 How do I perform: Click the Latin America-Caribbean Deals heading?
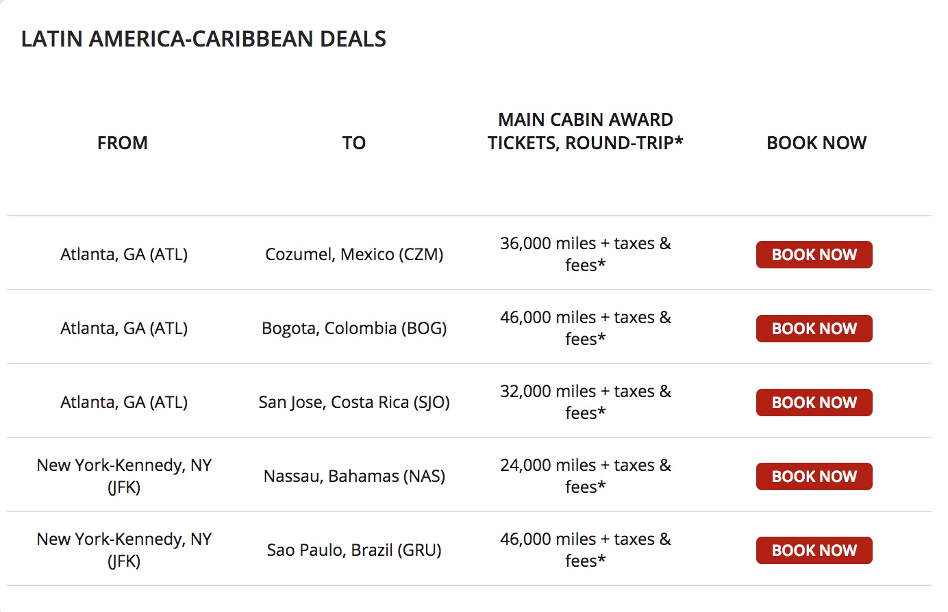(x=203, y=39)
